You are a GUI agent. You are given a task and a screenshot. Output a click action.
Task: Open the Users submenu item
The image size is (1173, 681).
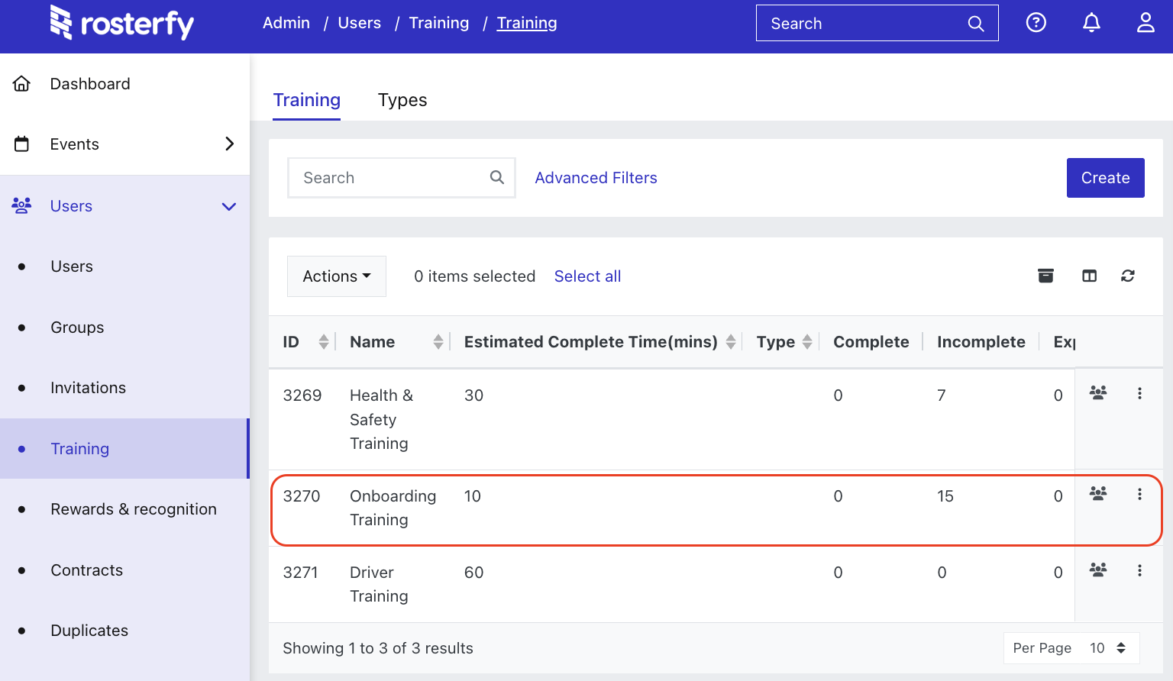point(72,266)
